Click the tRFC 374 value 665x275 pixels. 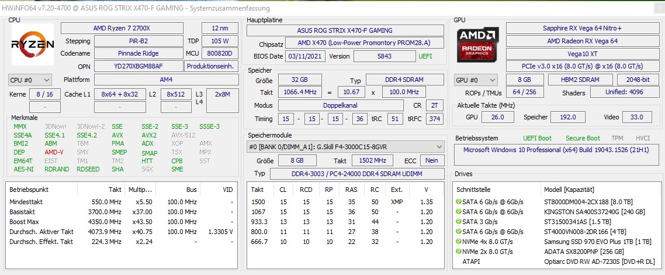coord(435,119)
